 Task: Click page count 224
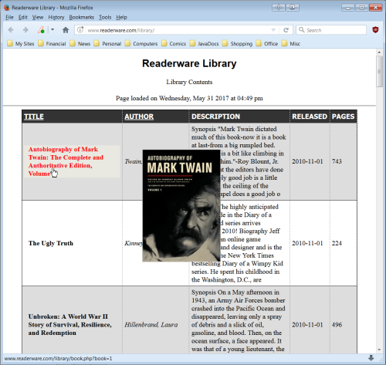pyautogui.click(x=337, y=243)
